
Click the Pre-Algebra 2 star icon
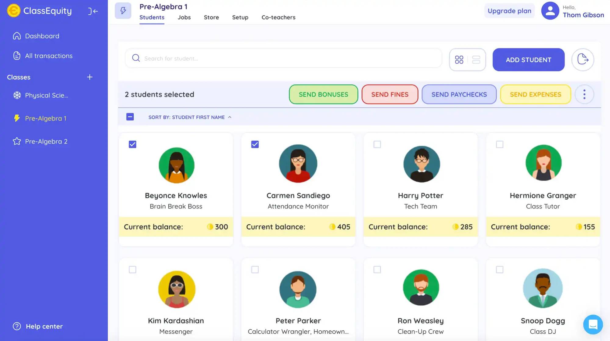tap(17, 141)
